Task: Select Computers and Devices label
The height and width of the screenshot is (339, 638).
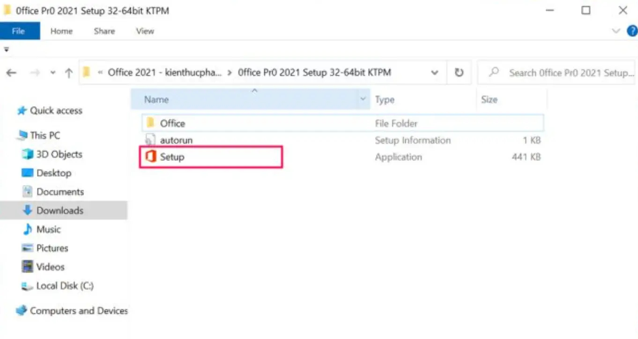Action: coord(79,310)
